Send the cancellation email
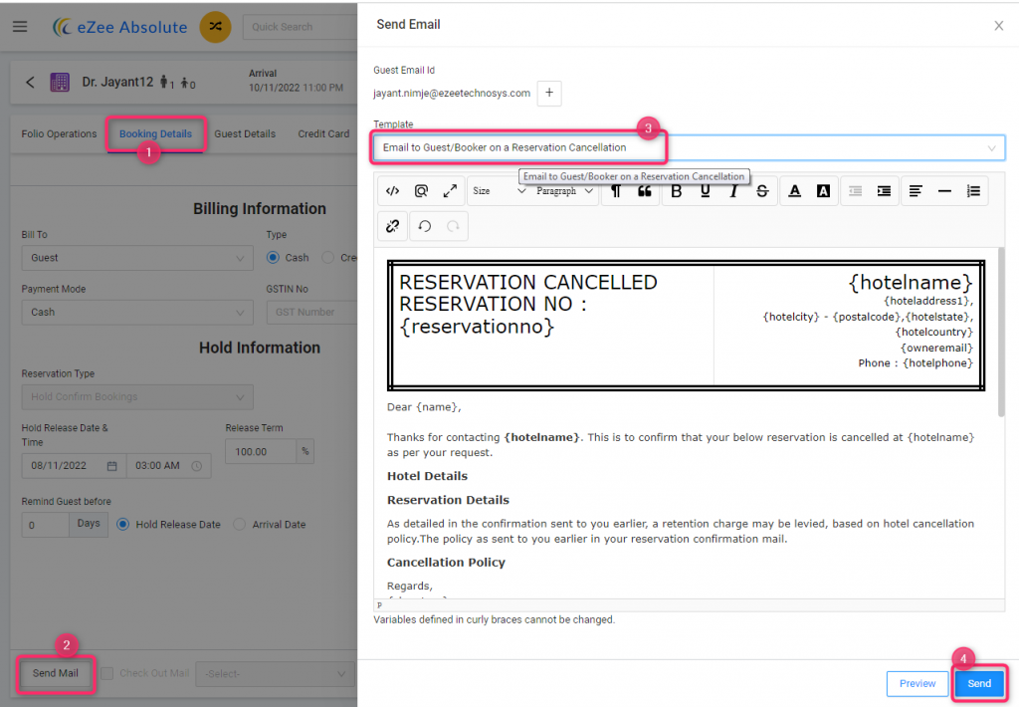This screenshot has width=1019, height=707. (x=979, y=683)
